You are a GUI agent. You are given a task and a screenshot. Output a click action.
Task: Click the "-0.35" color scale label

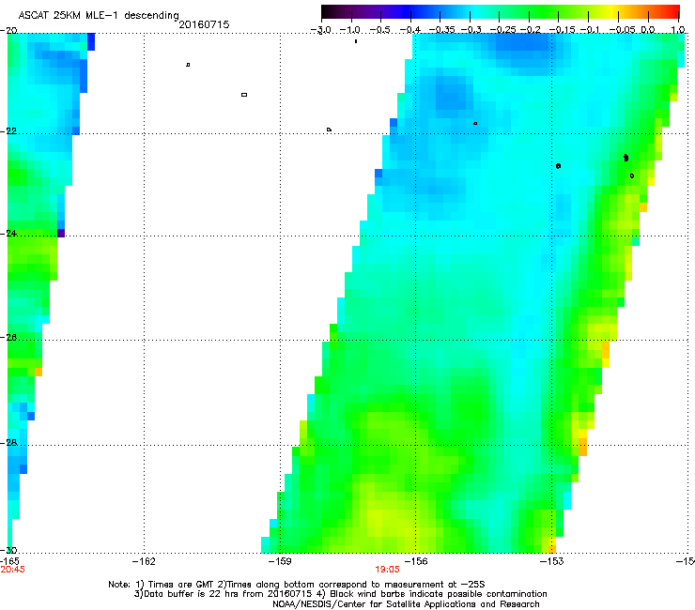[x=441, y=30]
